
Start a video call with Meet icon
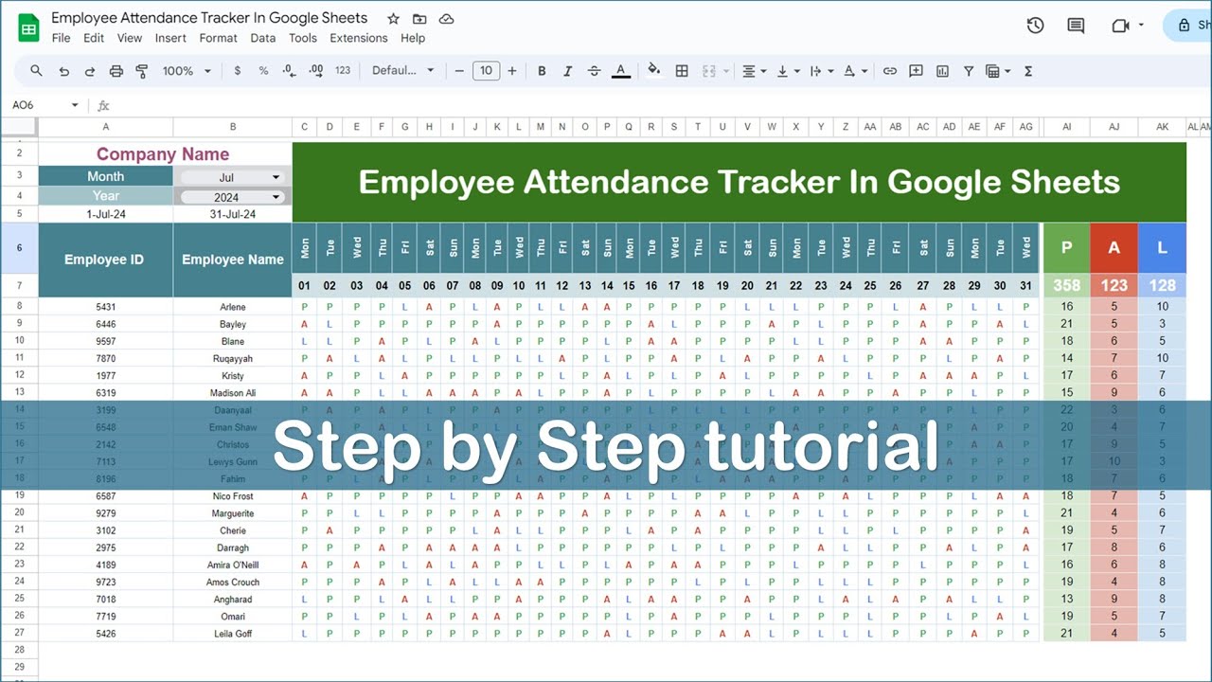(x=1121, y=26)
